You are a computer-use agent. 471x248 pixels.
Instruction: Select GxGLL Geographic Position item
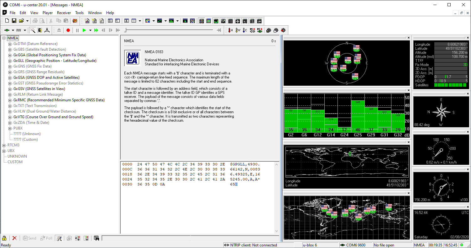55,61
